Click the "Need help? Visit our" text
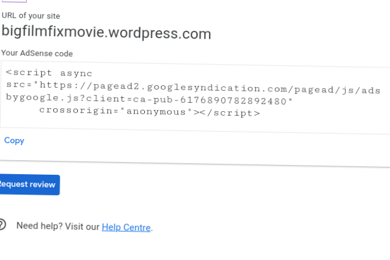 (x=57, y=226)
